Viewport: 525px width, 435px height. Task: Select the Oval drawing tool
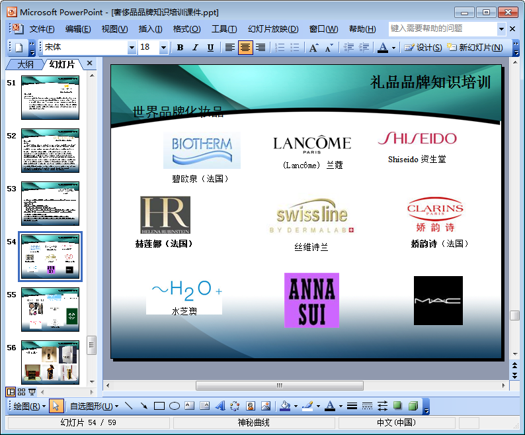point(175,406)
